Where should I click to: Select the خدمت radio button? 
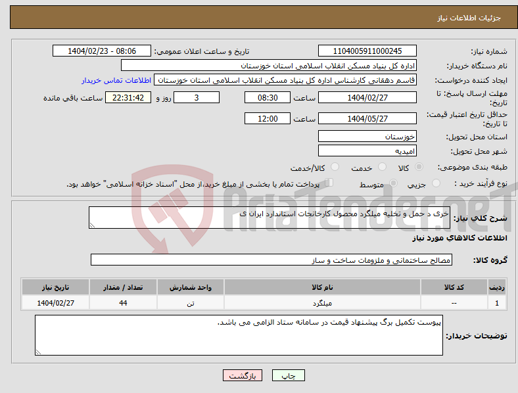click(x=382, y=167)
